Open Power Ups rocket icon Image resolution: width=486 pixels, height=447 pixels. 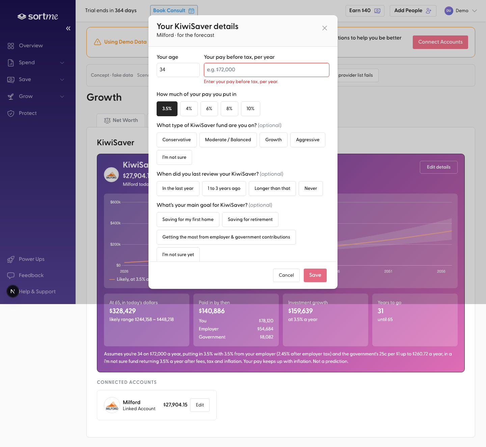(11, 259)
